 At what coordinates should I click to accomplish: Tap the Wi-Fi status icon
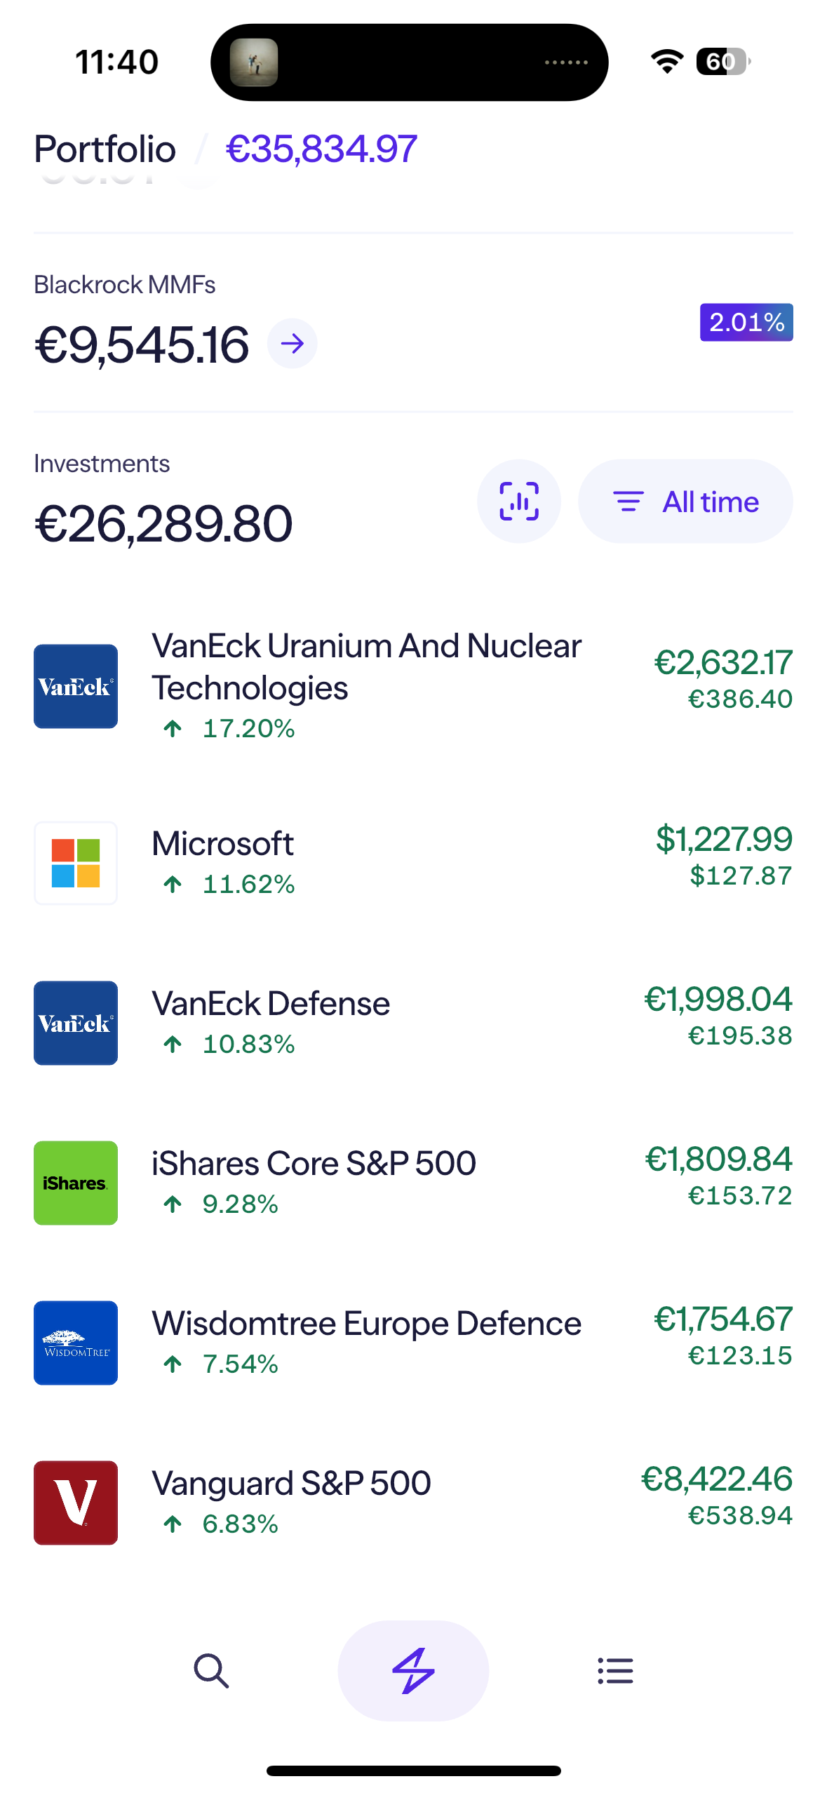click(666, 62)
